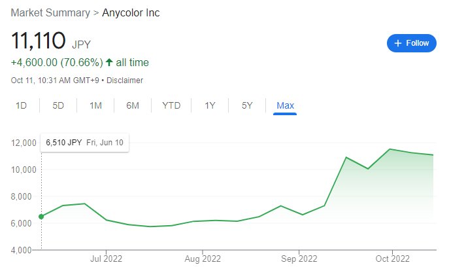Follow Anycolor Inc stock

[x=412, y=43]
